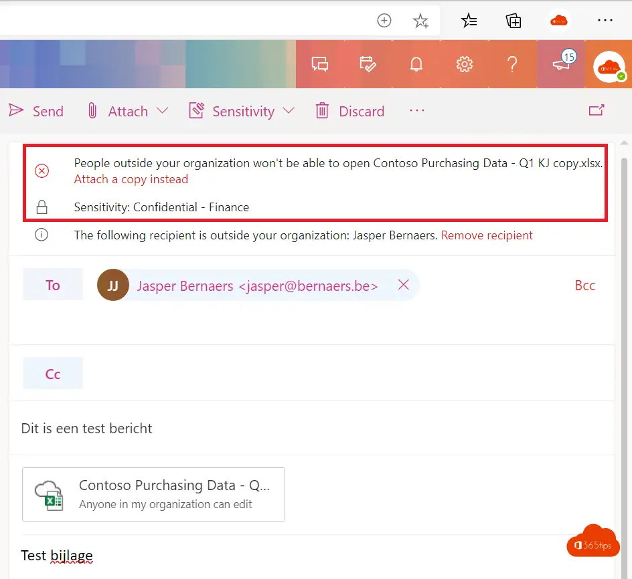Click the Cc button
The image size is (632, 579).
click(53, 374)
